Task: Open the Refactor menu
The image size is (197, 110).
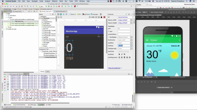Action: coord(55,1)
